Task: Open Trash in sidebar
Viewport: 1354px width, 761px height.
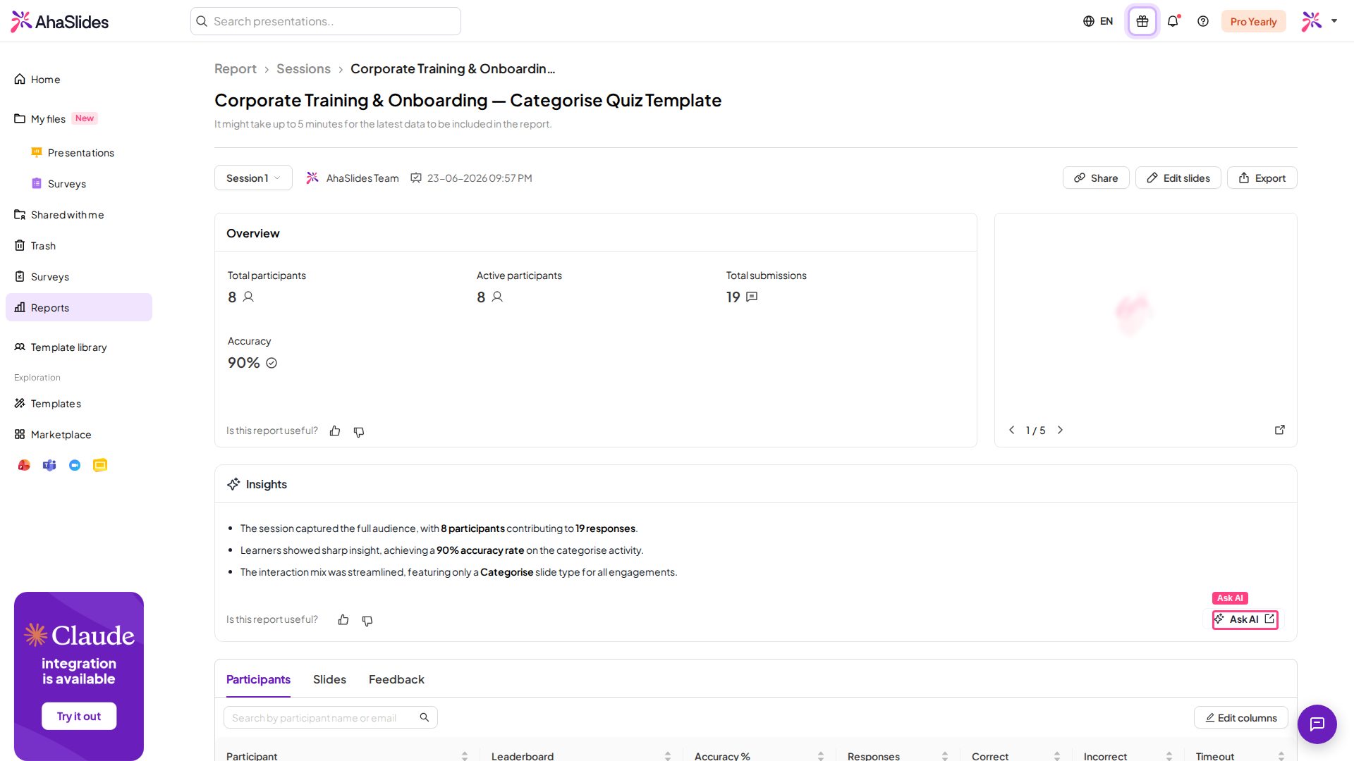Action: pyautogui.click(x=79, y=246)
